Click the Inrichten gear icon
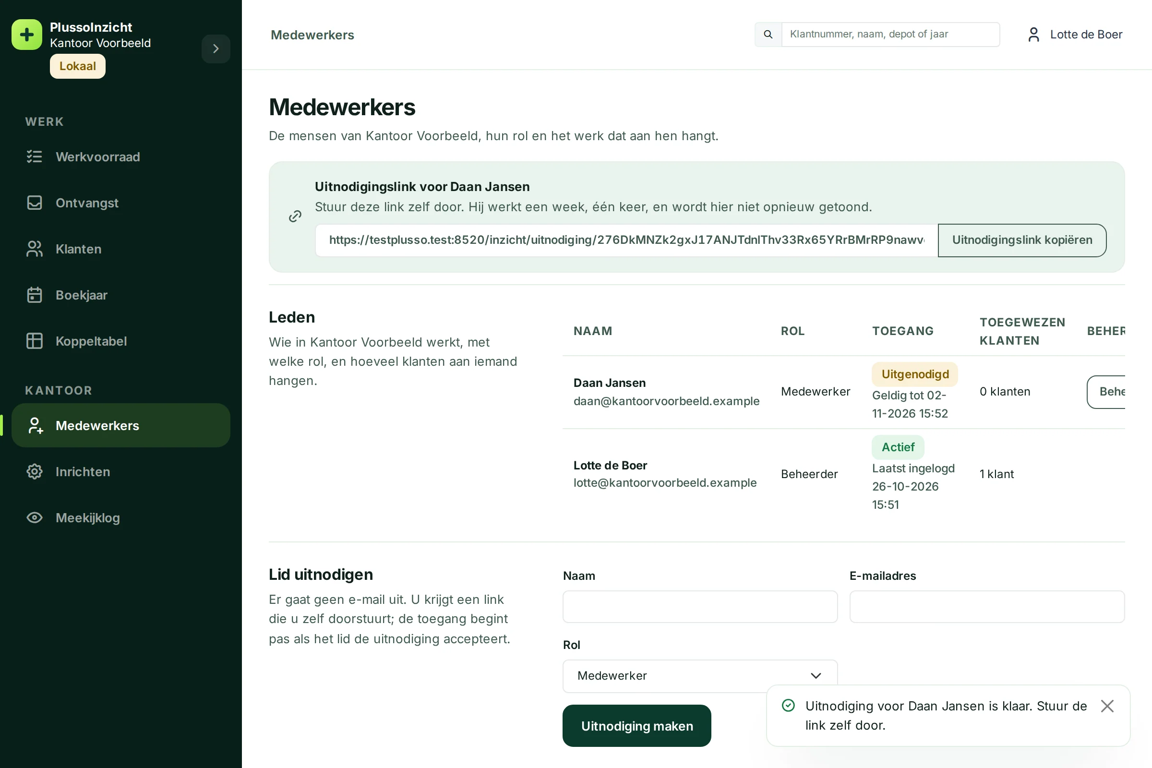1152x768 pixels. pos(34,472)
